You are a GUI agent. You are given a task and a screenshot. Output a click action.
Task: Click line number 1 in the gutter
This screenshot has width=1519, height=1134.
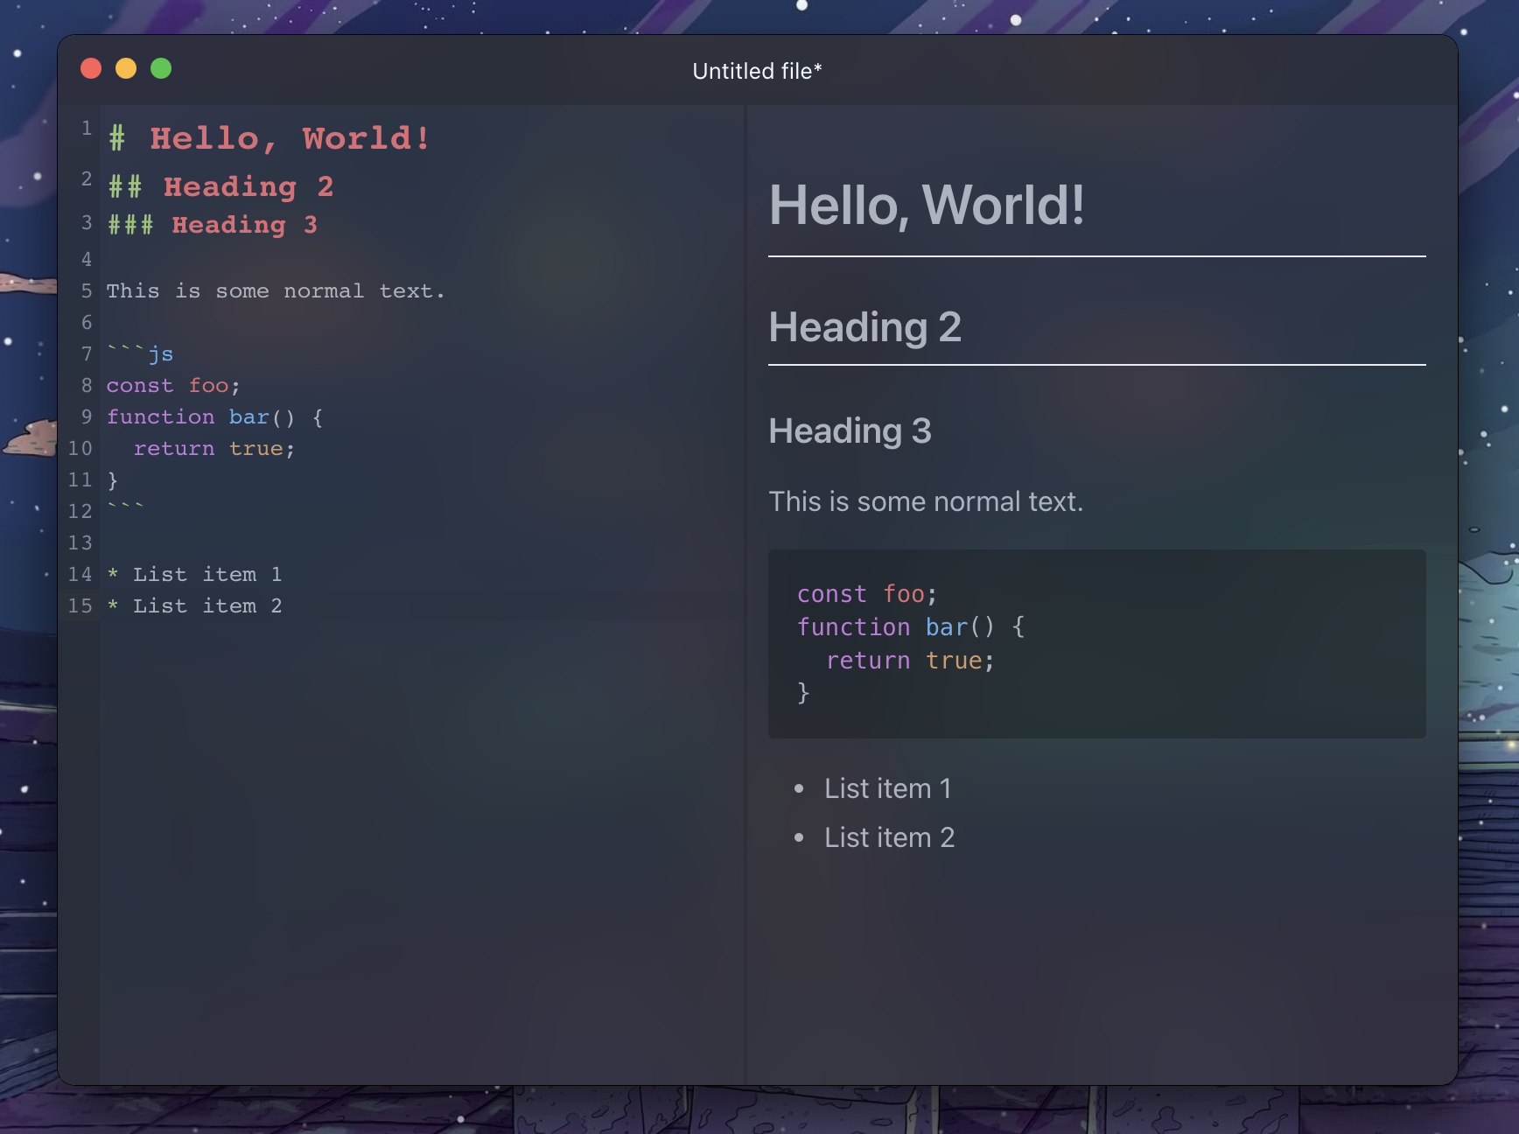(x=86, y=129)
